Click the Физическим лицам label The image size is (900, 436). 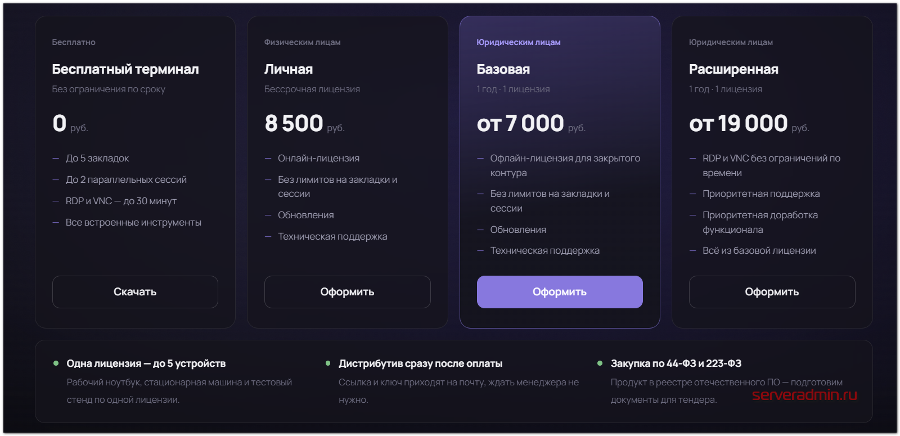(303, 42)
